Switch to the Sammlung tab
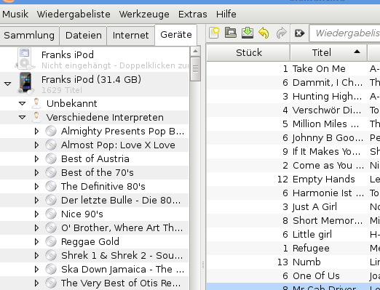Screen dimensions: 380x290 pyautogui.click(x=29, y=36)
